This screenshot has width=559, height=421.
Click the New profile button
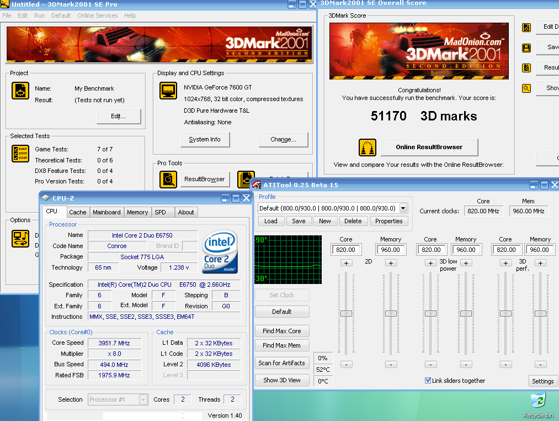(325, 221)
